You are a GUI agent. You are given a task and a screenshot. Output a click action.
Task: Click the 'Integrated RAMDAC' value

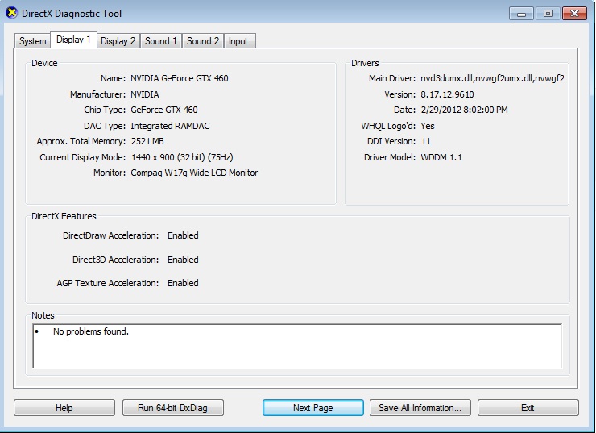(x=170, y=126)
